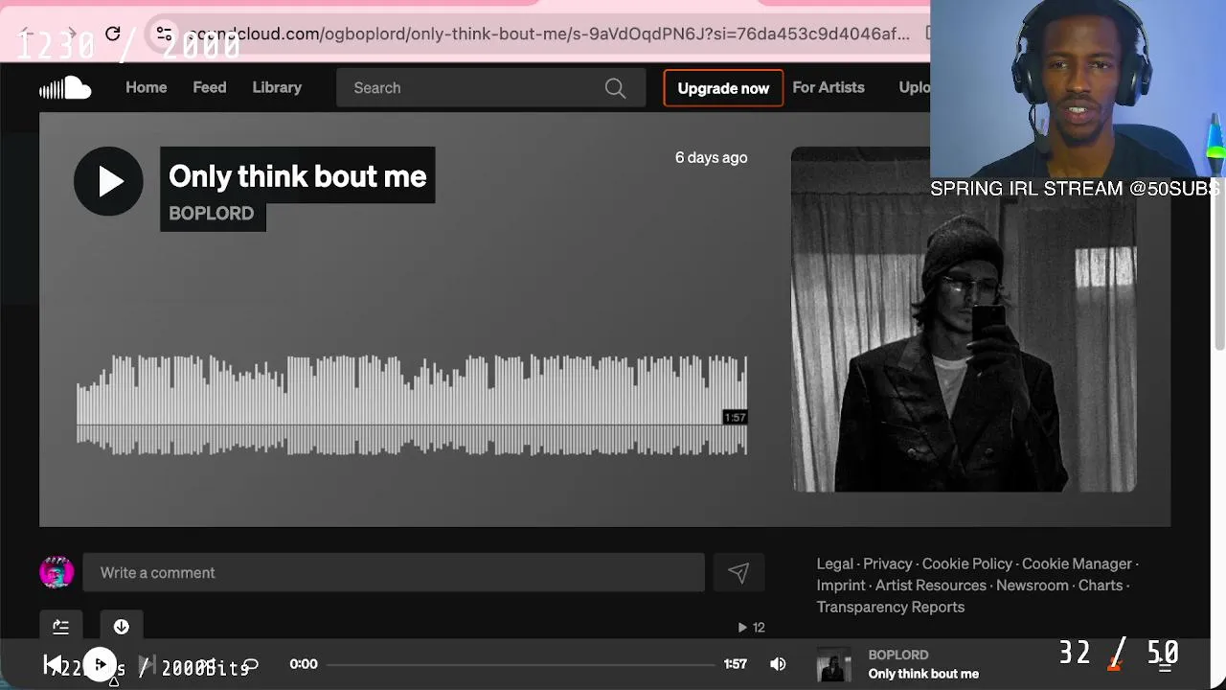Open the next-up queue list icon
Viewport: 1226px width, 690px height.
(x=1165, y=665)
